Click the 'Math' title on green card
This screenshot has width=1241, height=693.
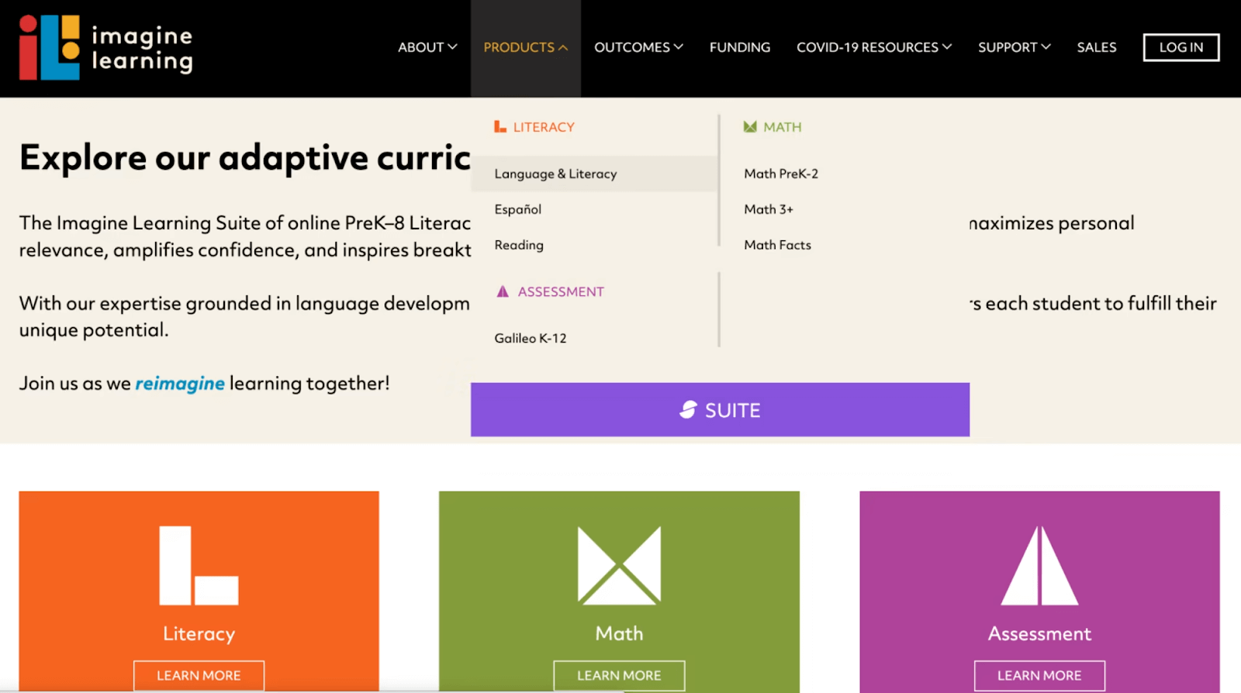(x=619, y=633)
